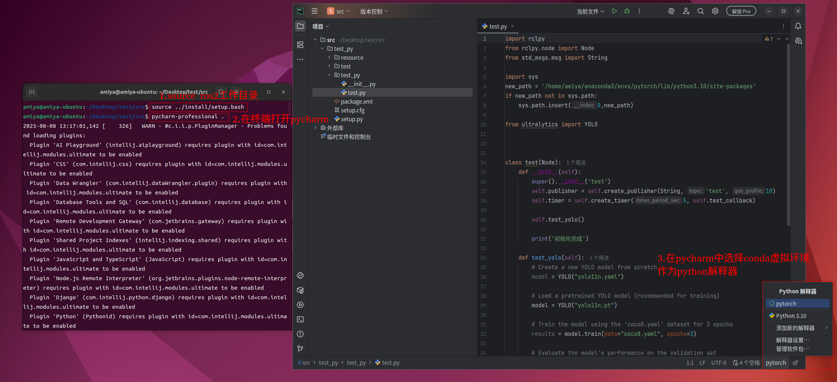Open the Terminal tool window

point(300,319)
